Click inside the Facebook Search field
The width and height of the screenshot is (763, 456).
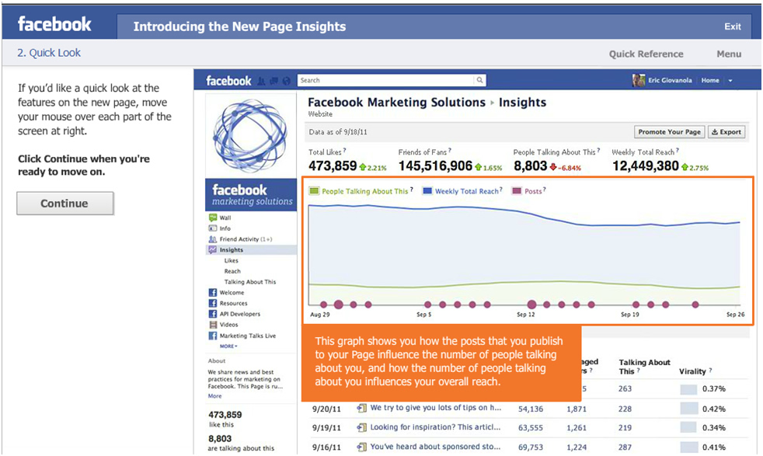[386, 80]
